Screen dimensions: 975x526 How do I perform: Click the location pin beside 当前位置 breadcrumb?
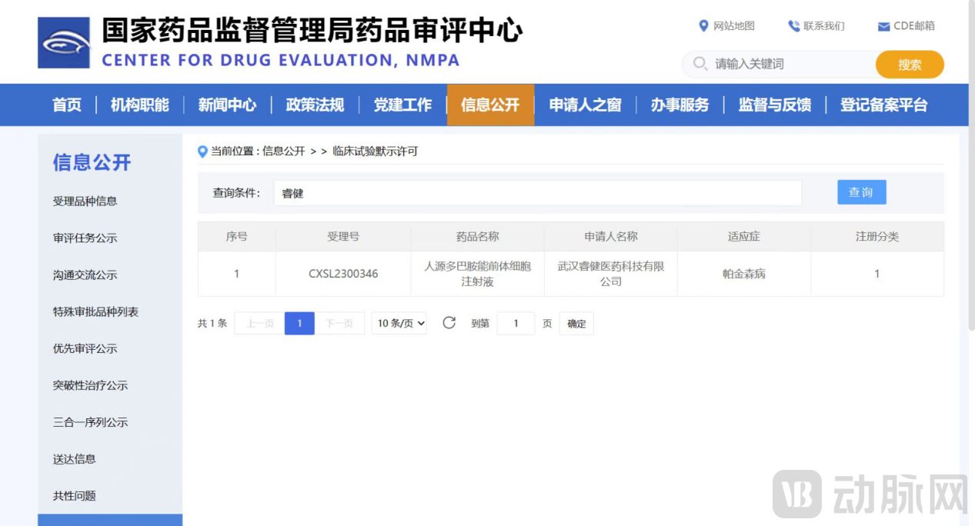[x=202, y=151]
